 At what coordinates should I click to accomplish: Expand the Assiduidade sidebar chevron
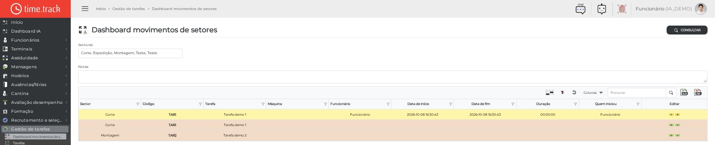[66, 58]
